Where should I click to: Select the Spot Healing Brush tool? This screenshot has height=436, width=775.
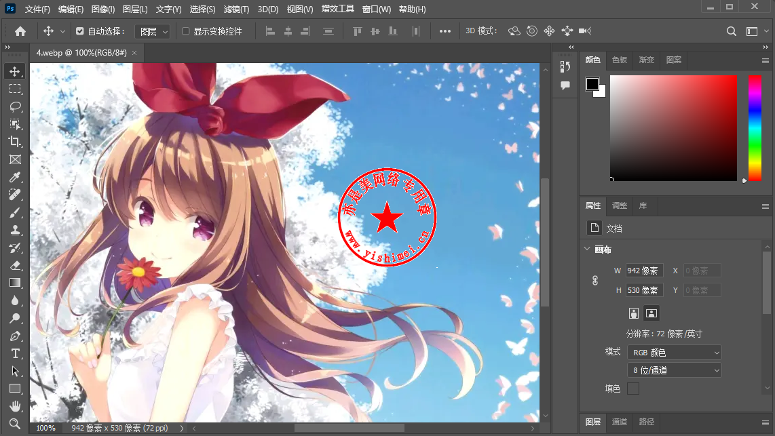pyautogui.click(x=15, y=195)
